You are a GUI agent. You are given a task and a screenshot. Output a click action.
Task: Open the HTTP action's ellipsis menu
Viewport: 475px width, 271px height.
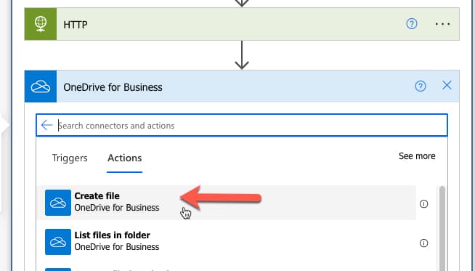pyautogui.click(x=442, y=24)
